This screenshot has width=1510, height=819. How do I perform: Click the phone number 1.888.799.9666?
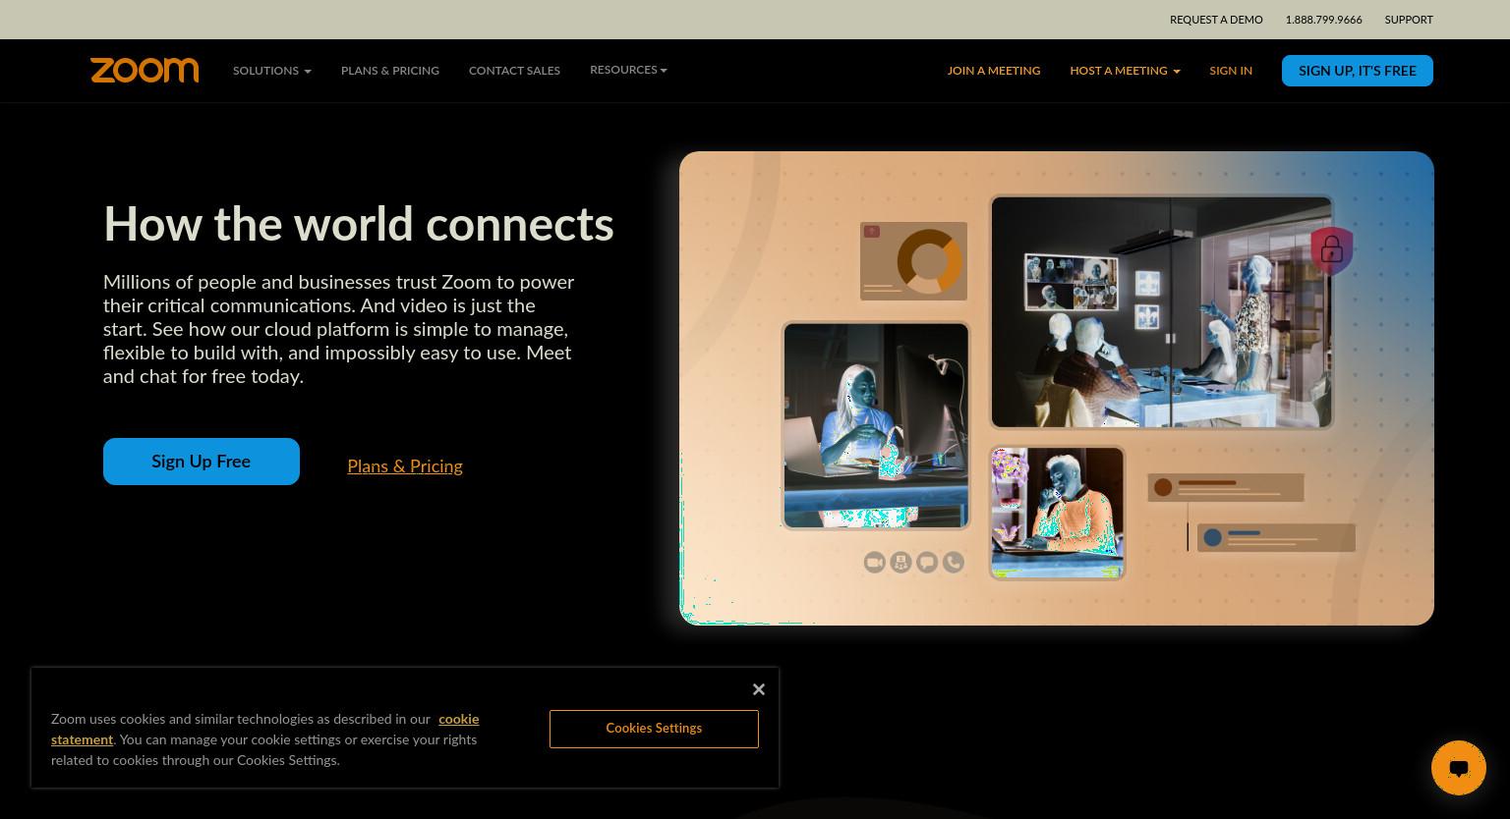(x=1323, y=20)
